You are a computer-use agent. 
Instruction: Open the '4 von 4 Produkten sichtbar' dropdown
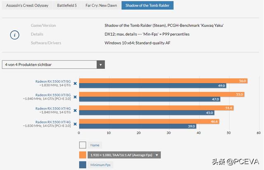tap(53, 65)
